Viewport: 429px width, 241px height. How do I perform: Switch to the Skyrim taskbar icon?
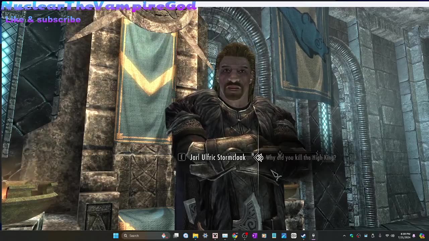(313, 236)
